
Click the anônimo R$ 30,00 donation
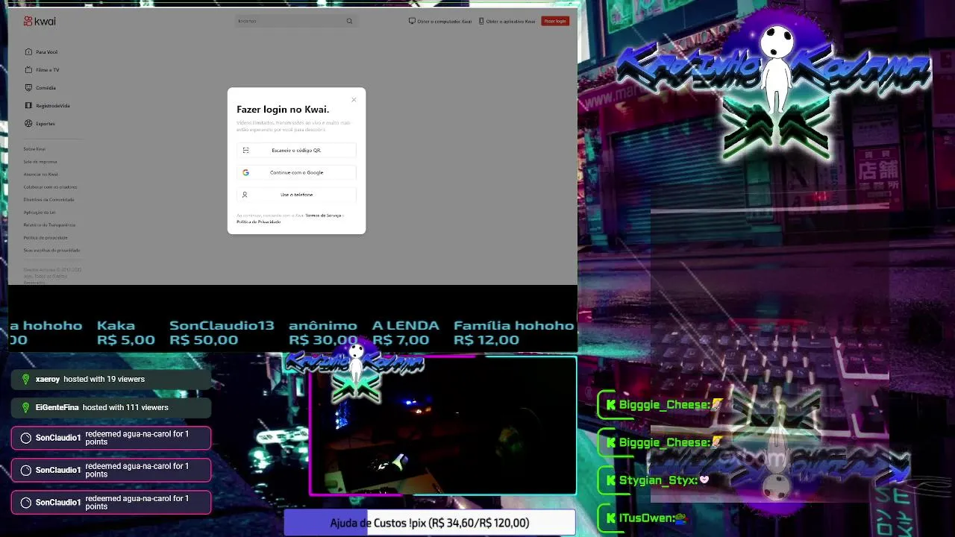323,333
